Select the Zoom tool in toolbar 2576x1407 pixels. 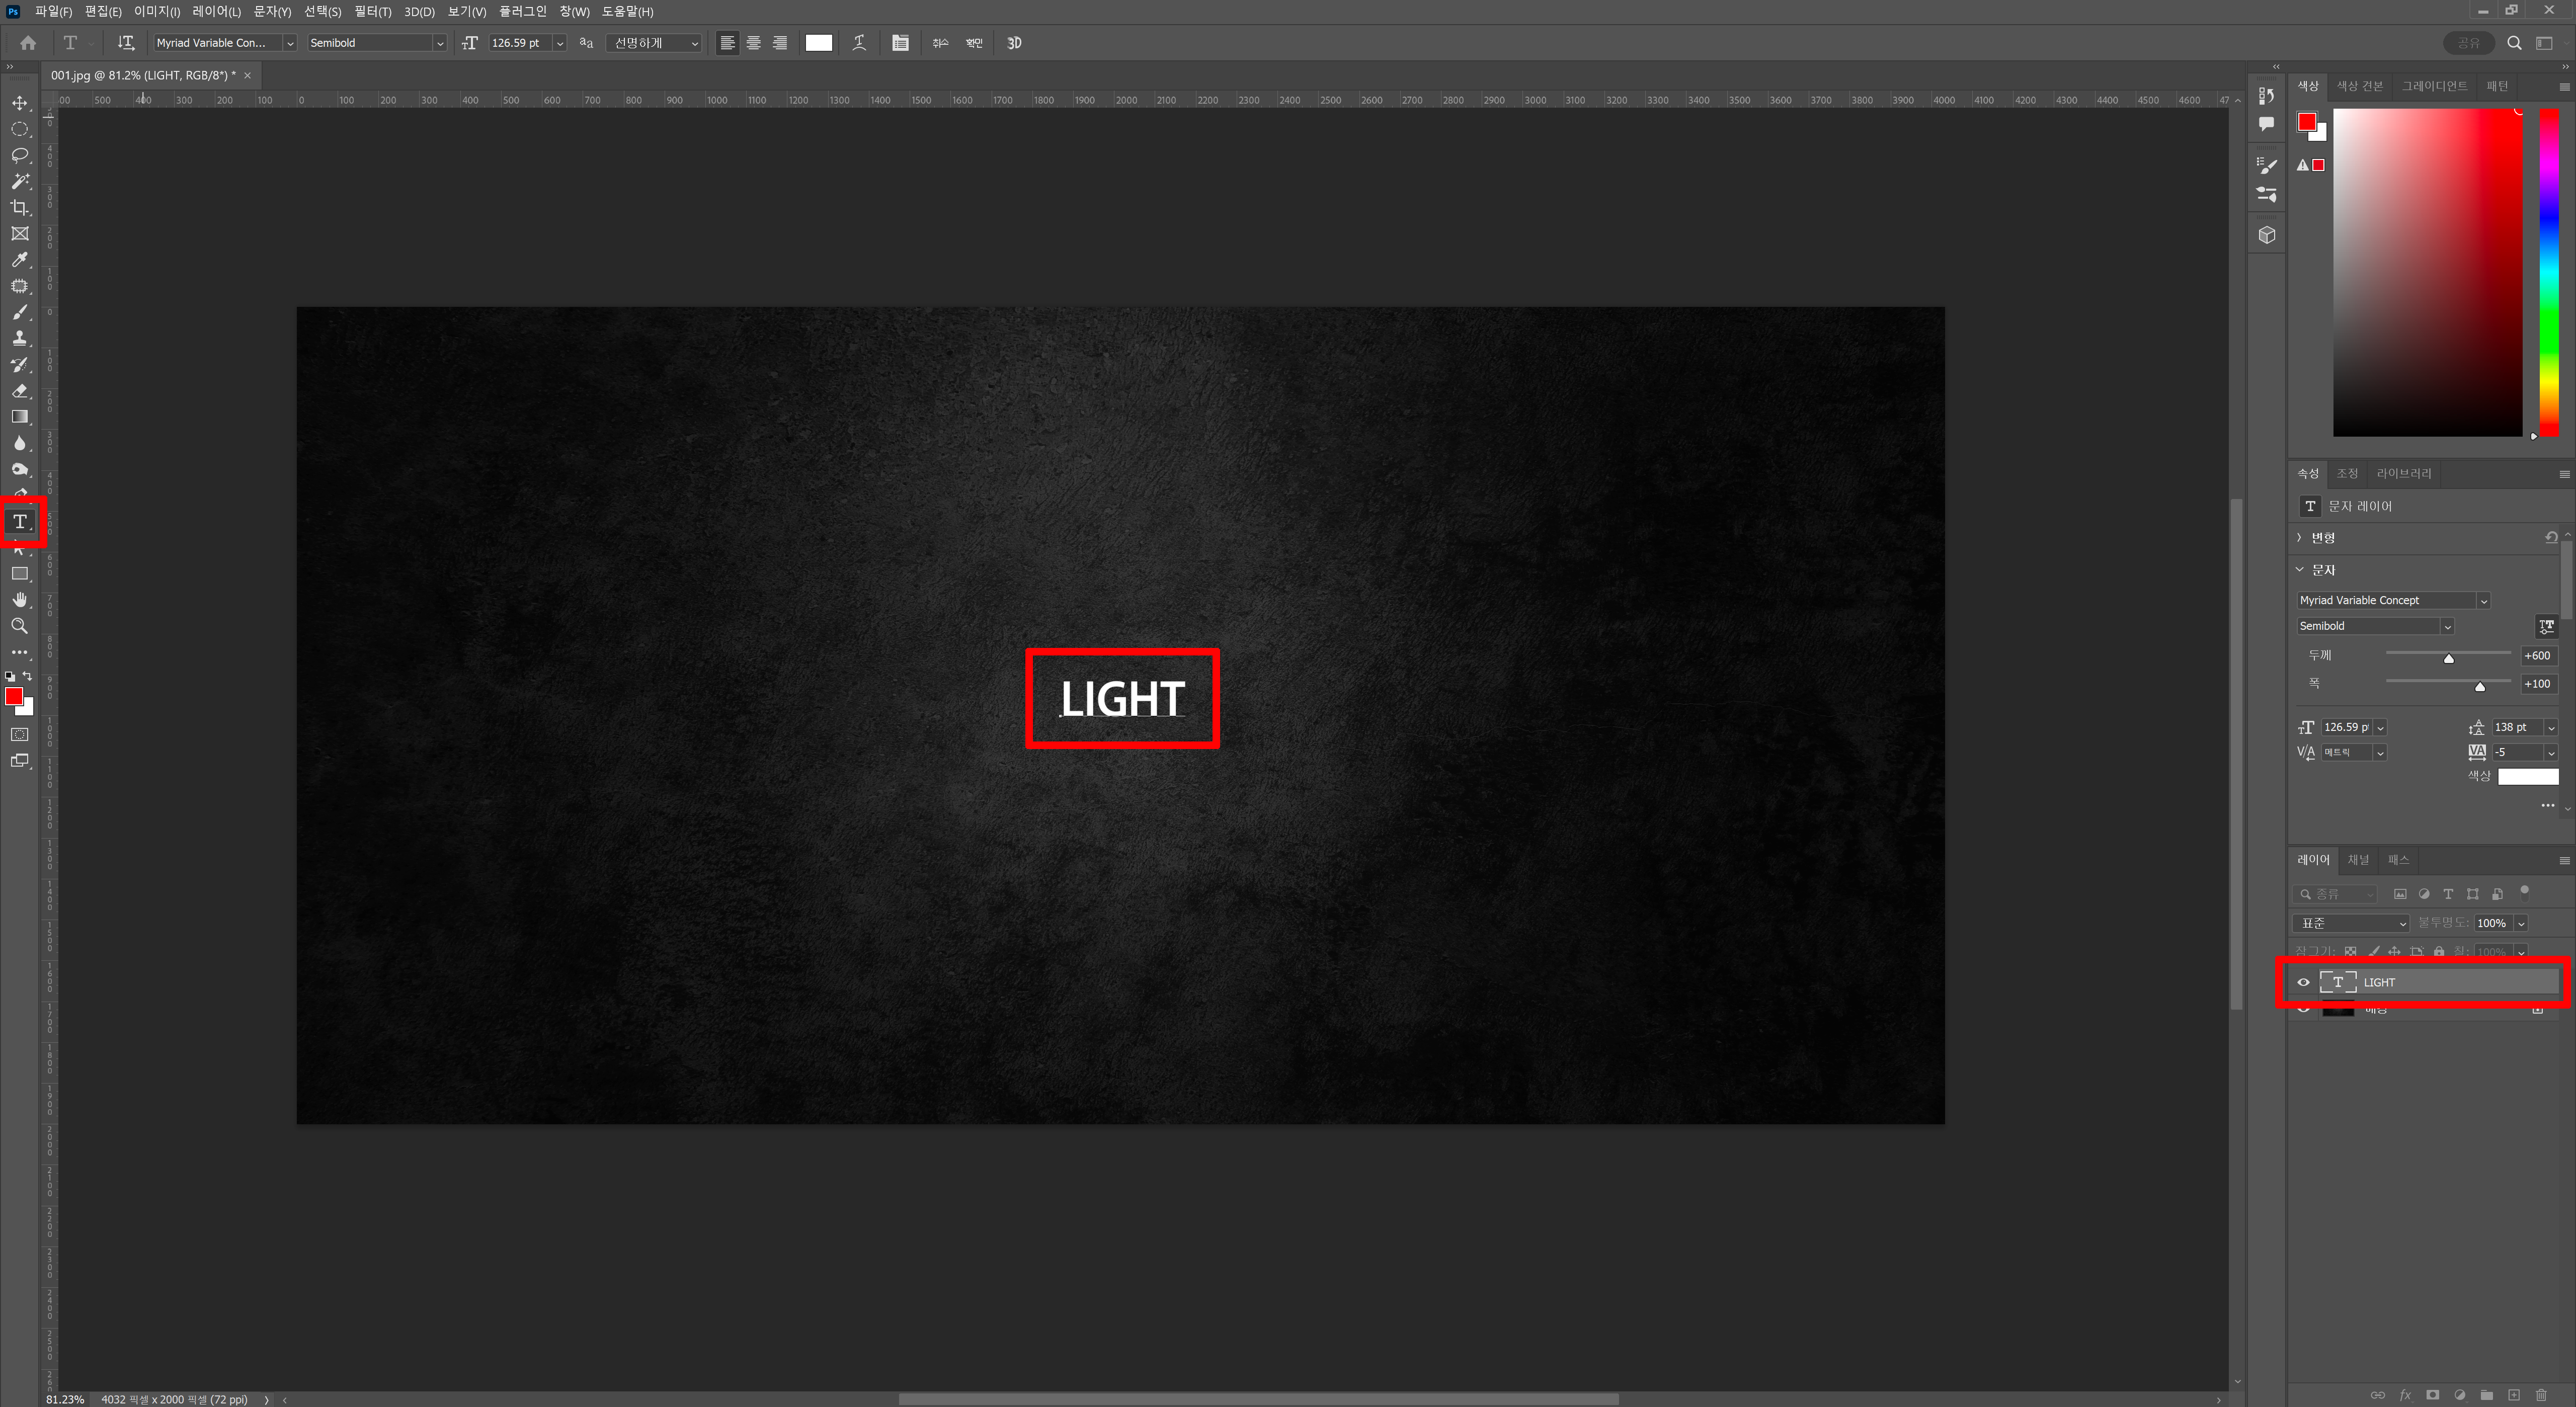[x=20, y=626]
